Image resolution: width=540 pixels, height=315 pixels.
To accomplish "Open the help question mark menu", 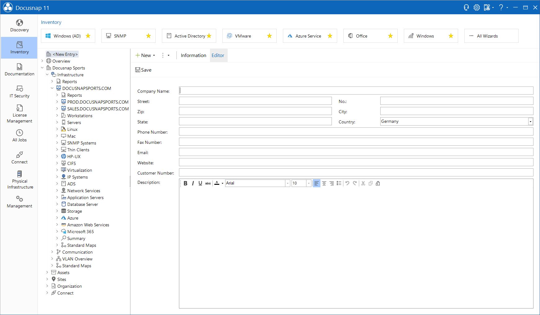I will pyautogui.click(x=501, y=7).
